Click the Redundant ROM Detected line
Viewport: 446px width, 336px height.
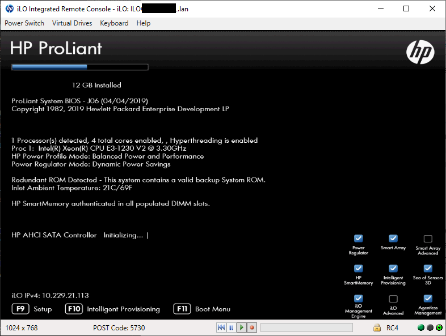(x=138, y=180)
